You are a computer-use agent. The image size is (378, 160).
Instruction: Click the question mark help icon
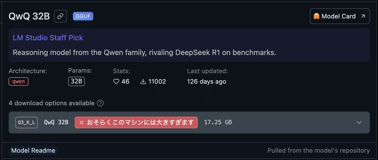click(100, 103)
